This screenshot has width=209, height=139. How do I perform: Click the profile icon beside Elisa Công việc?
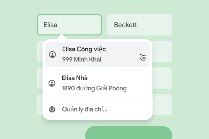coord(53,54)
